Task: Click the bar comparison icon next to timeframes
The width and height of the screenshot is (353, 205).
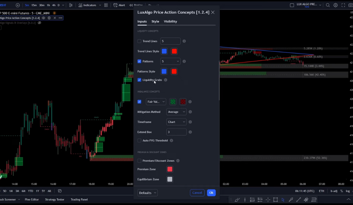Action: point(71,5)
